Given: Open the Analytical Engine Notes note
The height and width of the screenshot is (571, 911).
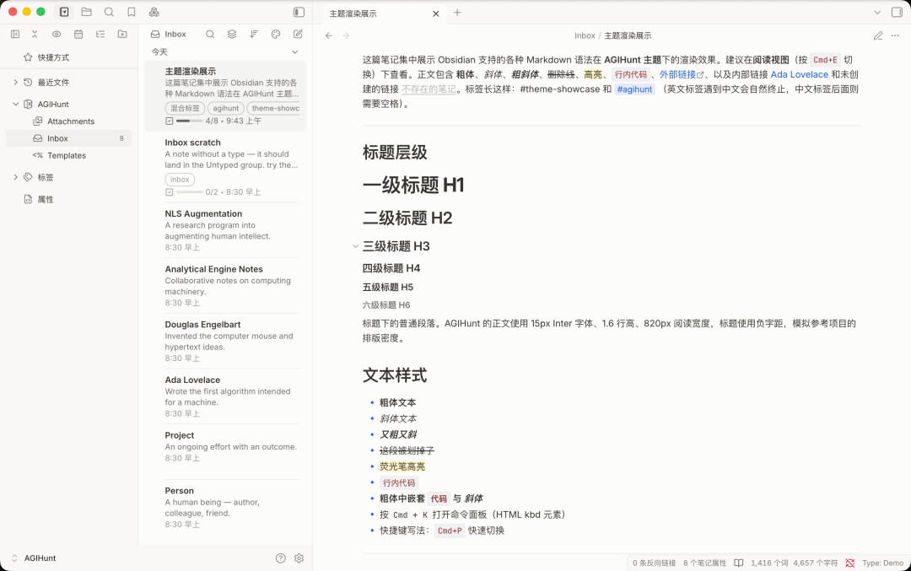Looking at the screenshot, I should 225,285.
